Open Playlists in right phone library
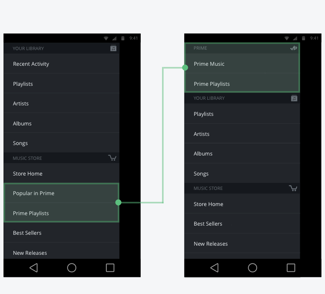 (x=242, y=114)
